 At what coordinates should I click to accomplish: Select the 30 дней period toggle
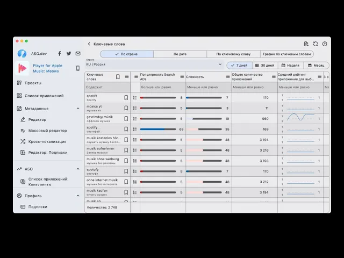click(265, 66)
